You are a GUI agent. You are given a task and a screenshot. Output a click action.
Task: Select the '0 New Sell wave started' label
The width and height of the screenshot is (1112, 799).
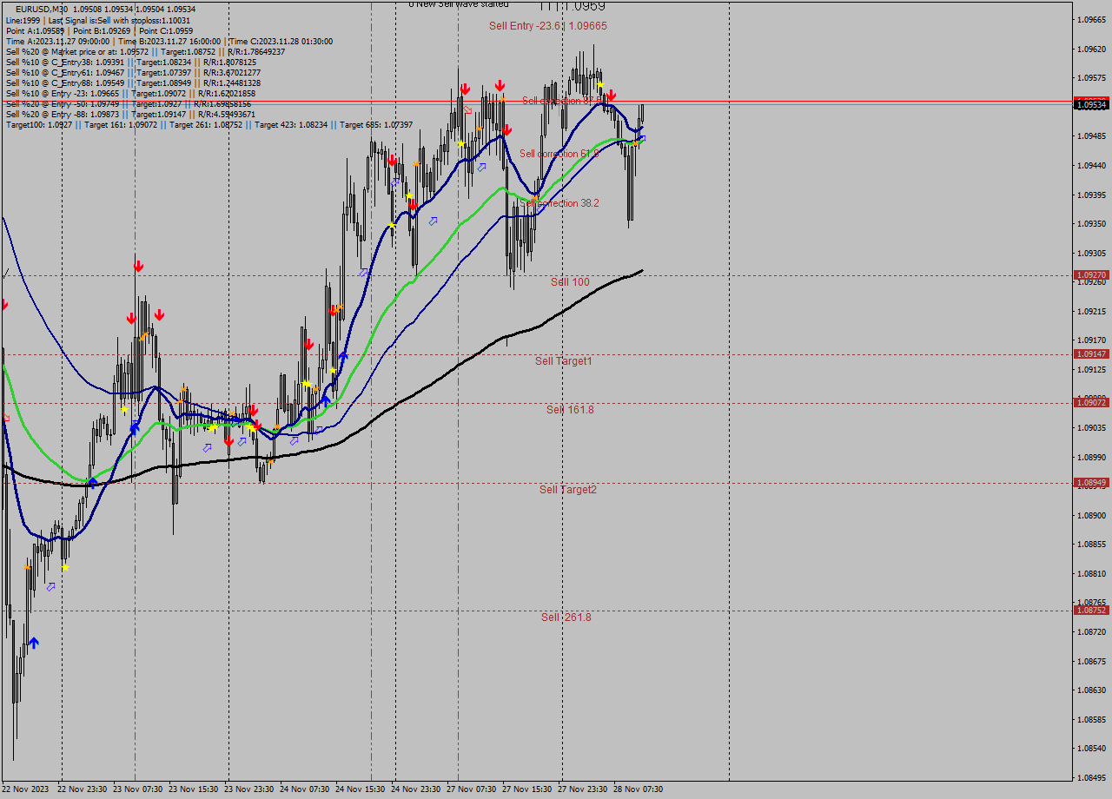coord(460,4)
